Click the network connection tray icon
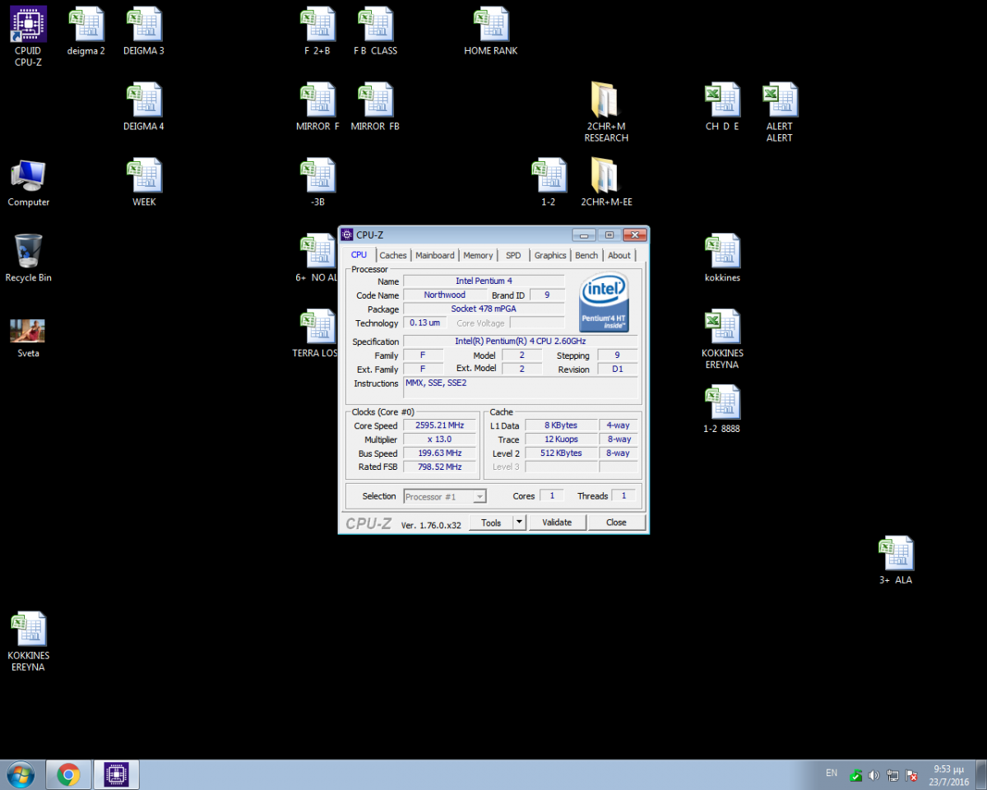Screen dimensions: 987x790 (x=892, y=775)
